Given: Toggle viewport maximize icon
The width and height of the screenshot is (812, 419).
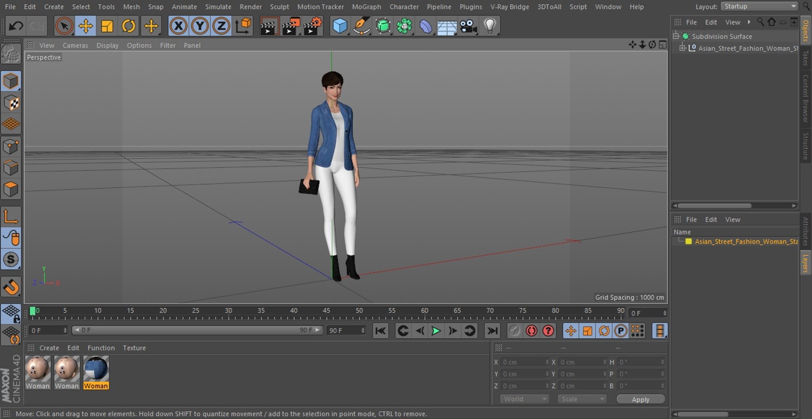Looking at the screenshot, I should tap(663, 45).
